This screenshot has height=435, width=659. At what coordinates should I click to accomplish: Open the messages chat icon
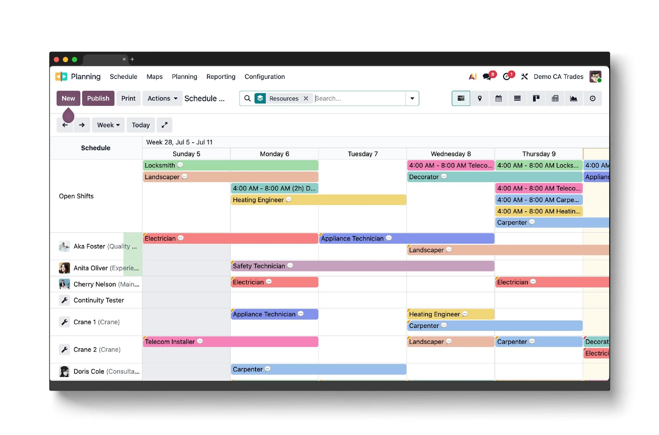[487, 77]
